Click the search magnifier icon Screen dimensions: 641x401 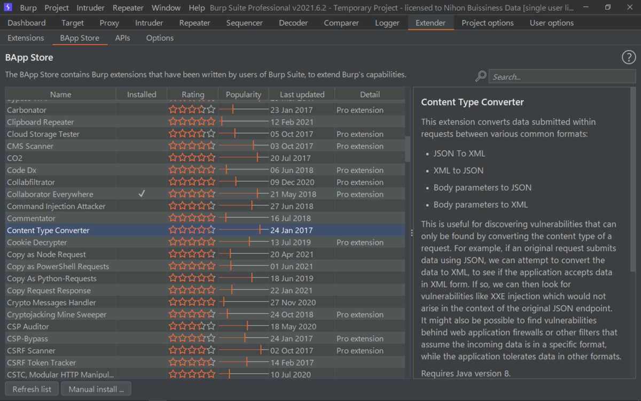pos(481,76)
